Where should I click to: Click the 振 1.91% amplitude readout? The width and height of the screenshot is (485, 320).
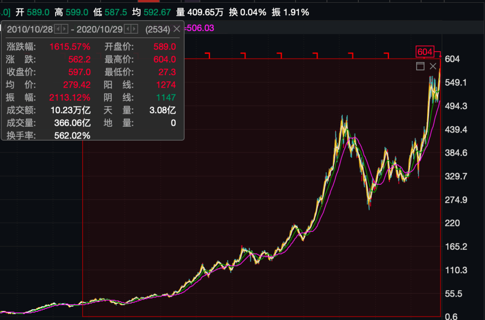291,13
